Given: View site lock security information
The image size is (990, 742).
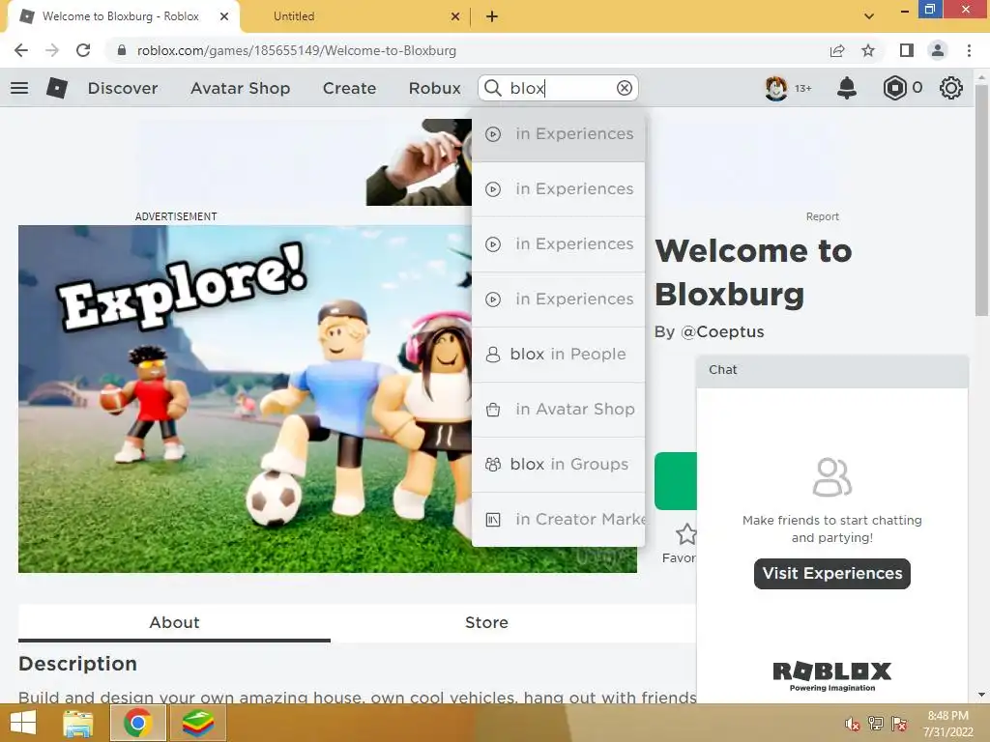Looking at the screenshot, I should coord(122,50).
